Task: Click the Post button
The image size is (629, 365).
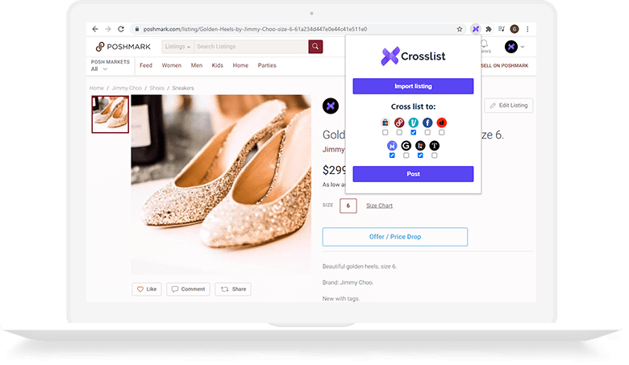Action: click(413, 174)
